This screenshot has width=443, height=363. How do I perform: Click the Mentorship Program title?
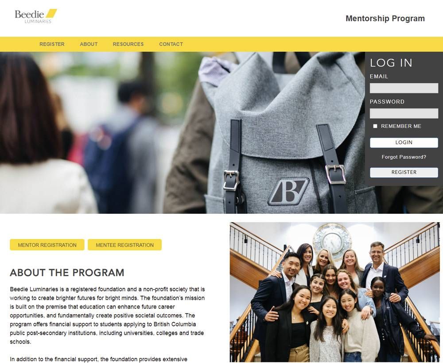point(385,18)
